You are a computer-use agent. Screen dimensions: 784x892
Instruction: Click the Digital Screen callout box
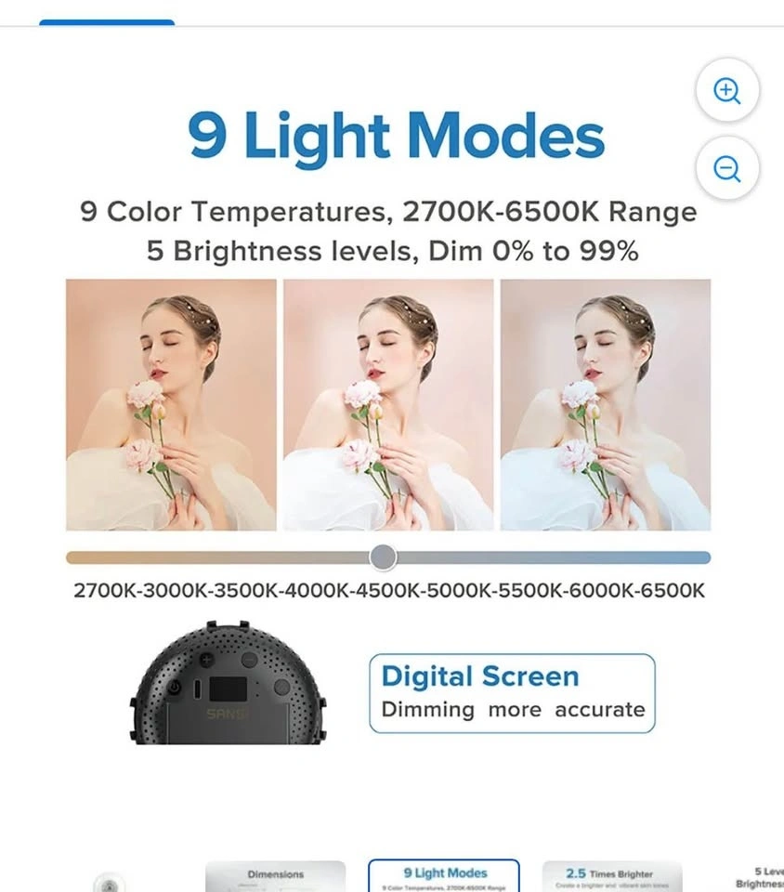click(512, 693)
